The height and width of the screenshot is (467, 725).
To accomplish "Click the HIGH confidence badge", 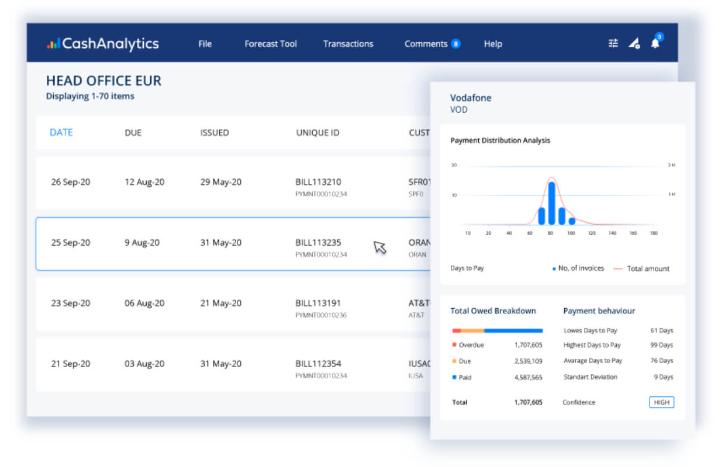I will point(661,402).
